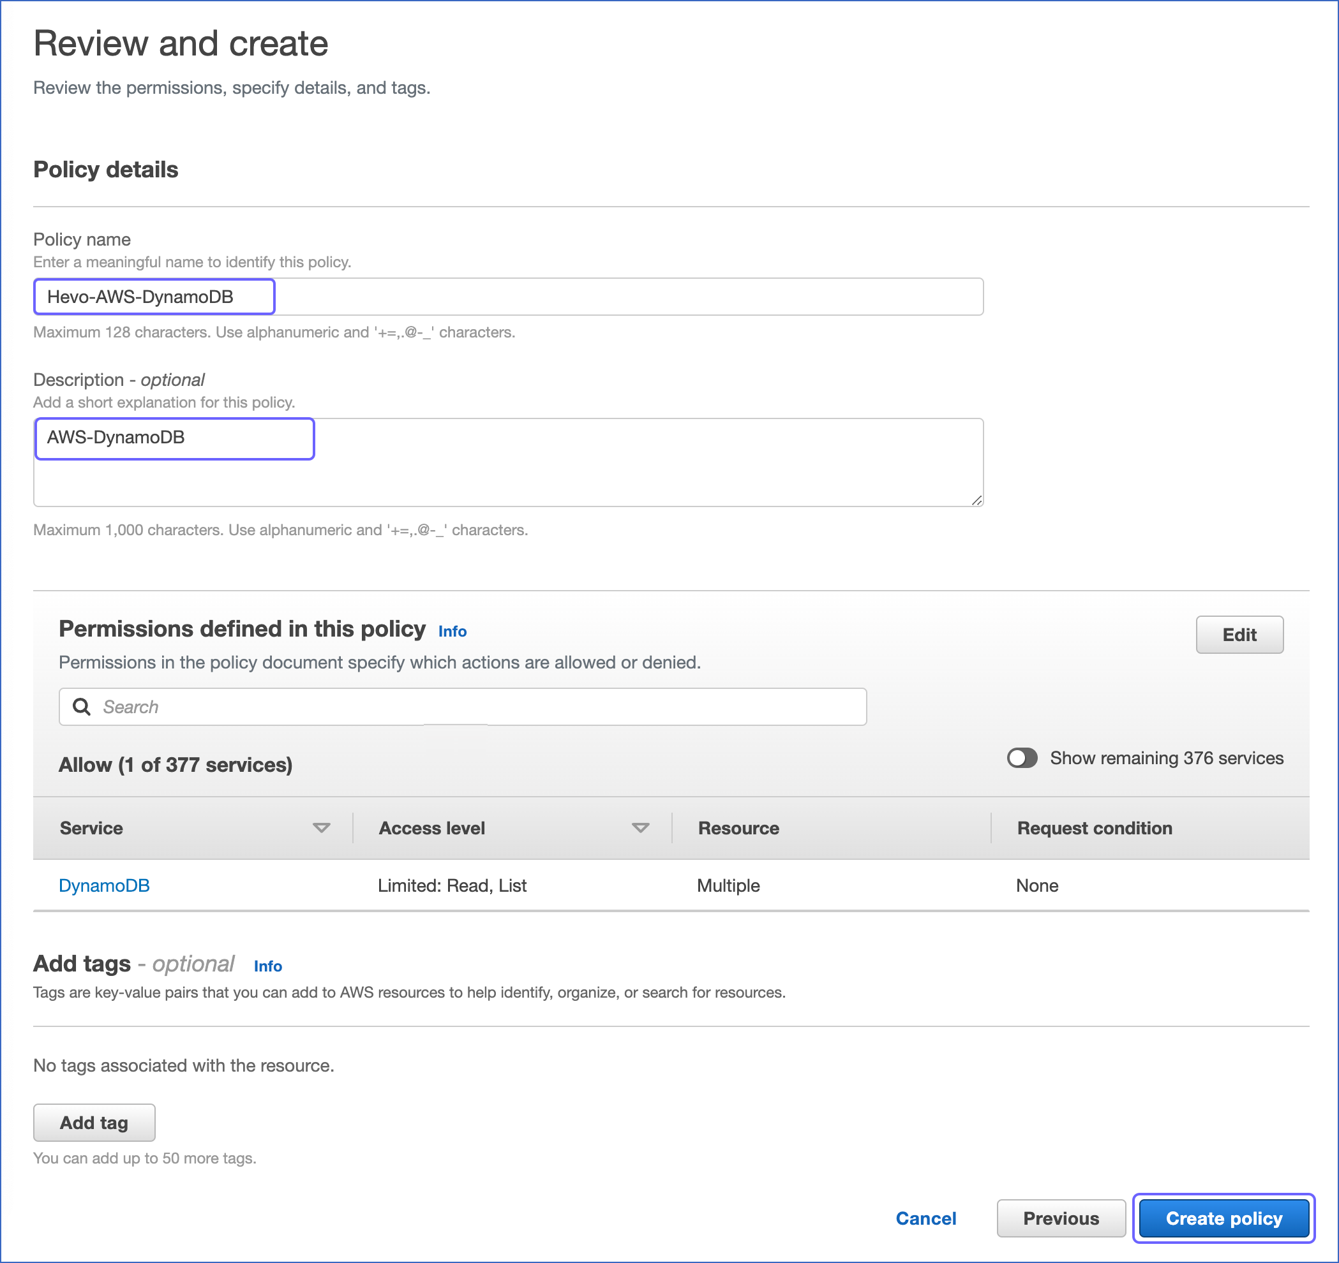Select 'Limited: Read, List' access cell
Image resolution: width=1339 pixels, height=1263 pixels.
tap(452, 885)
